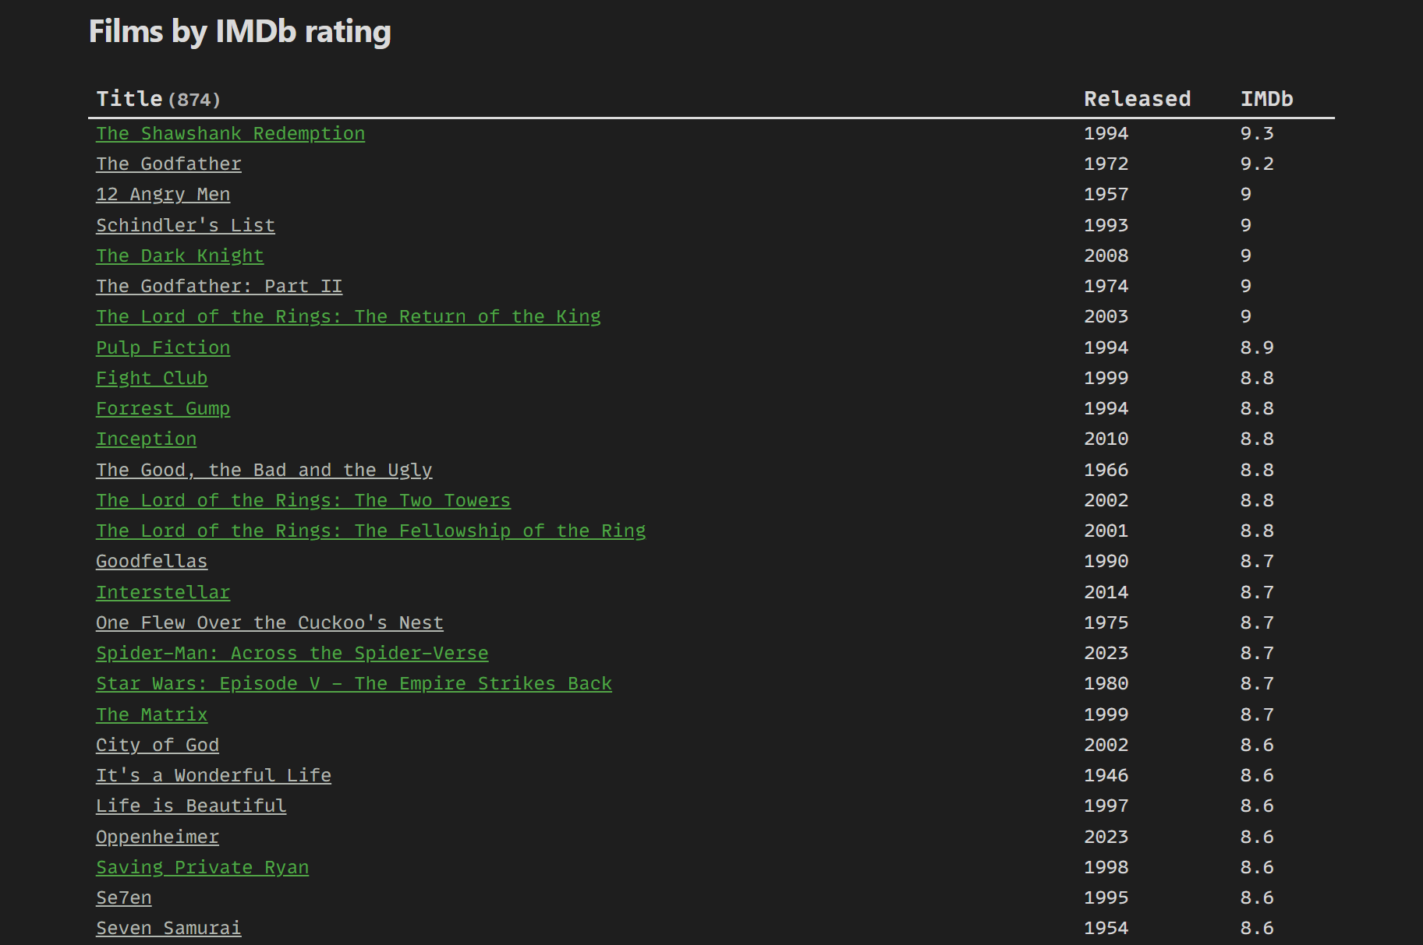
Task: Open the Saving Private Ryan link
Action: coord(203,867)
